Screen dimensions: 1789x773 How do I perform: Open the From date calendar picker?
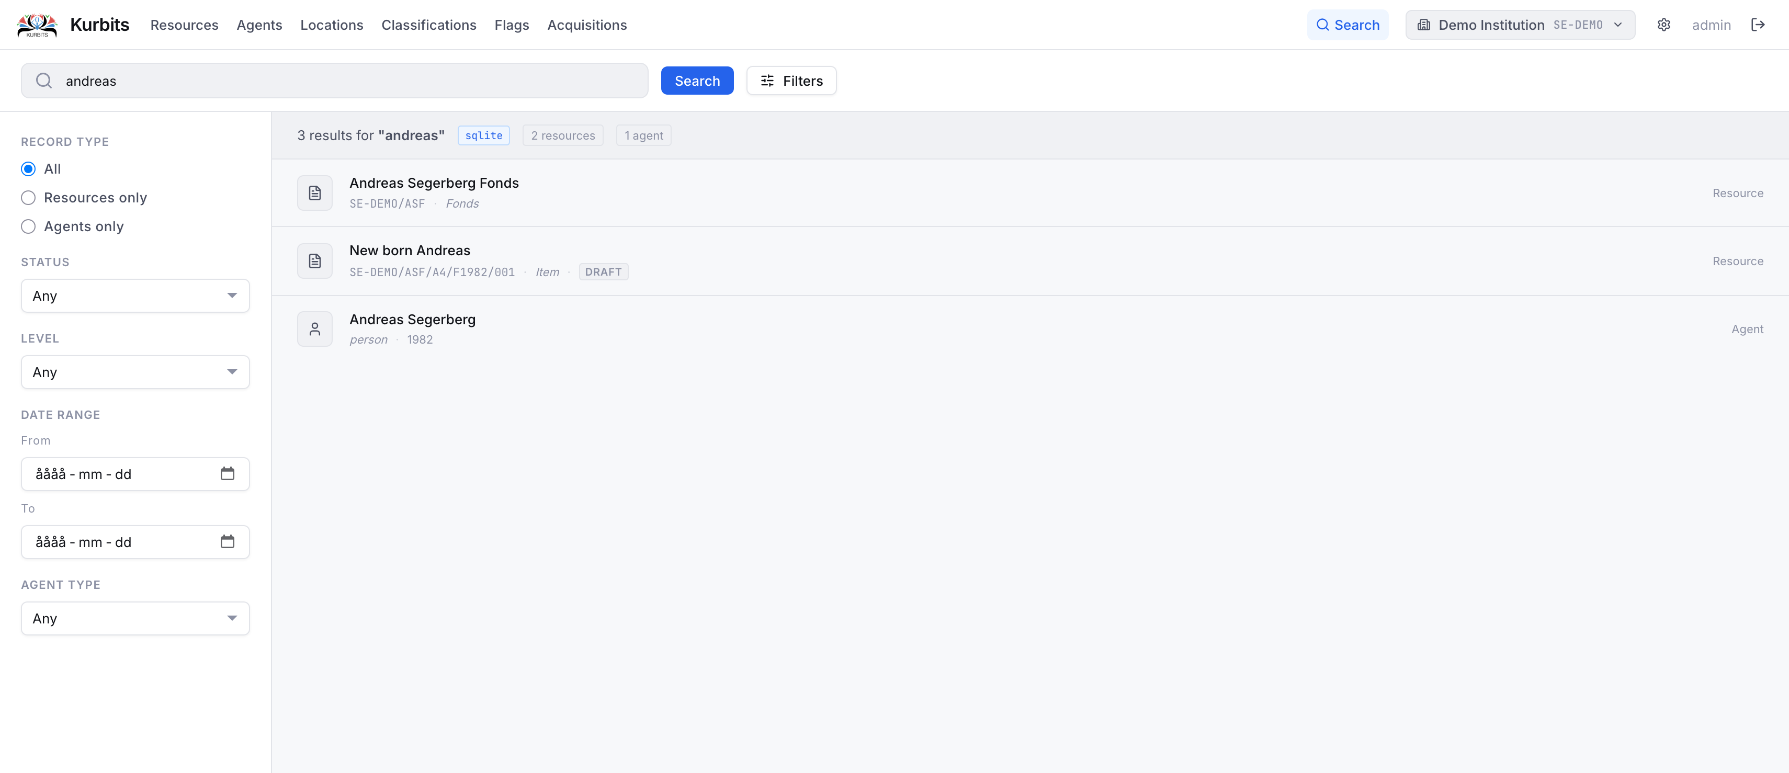pos(227,474)
